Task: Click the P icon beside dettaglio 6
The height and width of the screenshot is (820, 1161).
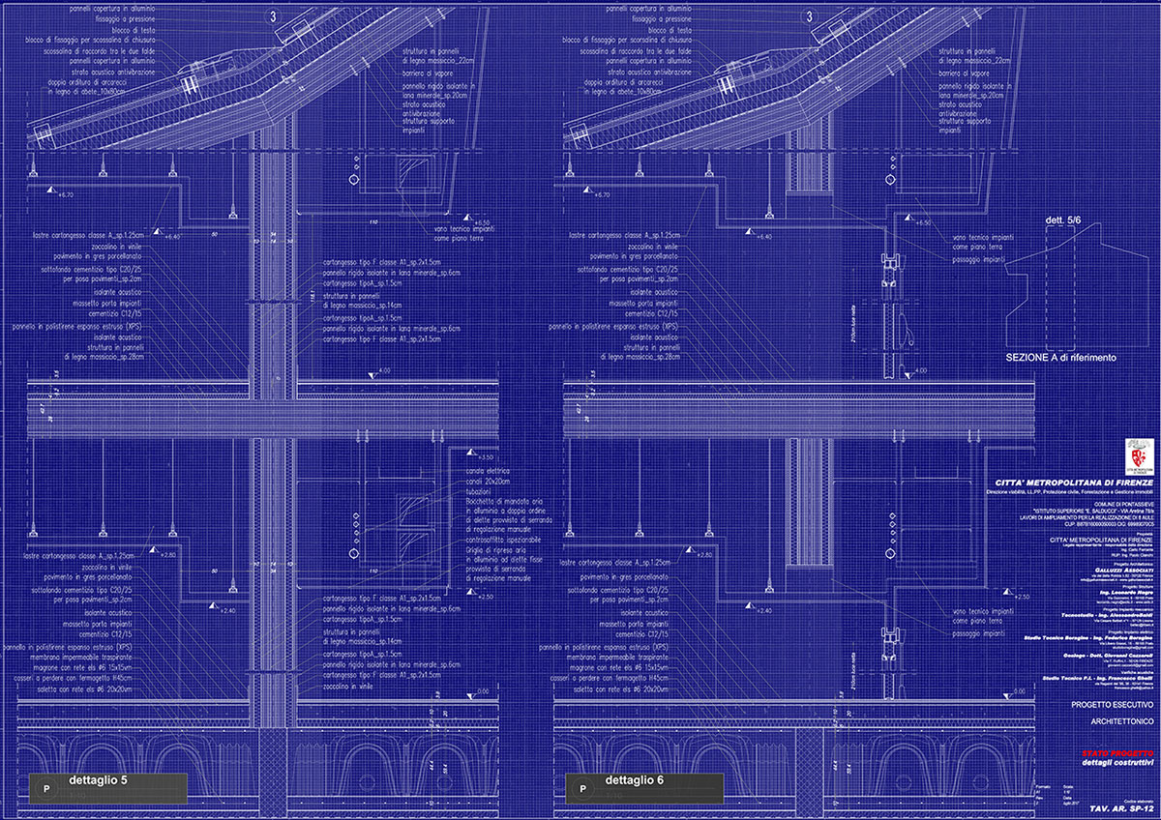Action: pyautogui.click(x=581, y=789)
